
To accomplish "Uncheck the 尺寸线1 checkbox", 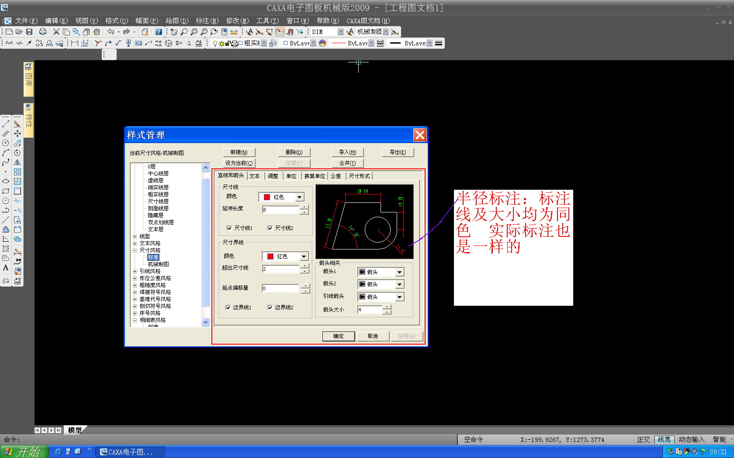I will click(229, 228).
